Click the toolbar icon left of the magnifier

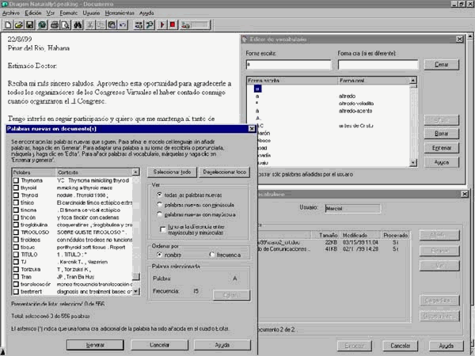pyautogui.click(x=139, y=25)
